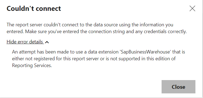Click the 'SapBusinessWarehouse' extension name text
The image size is (203, 98).
click(145, 52)
